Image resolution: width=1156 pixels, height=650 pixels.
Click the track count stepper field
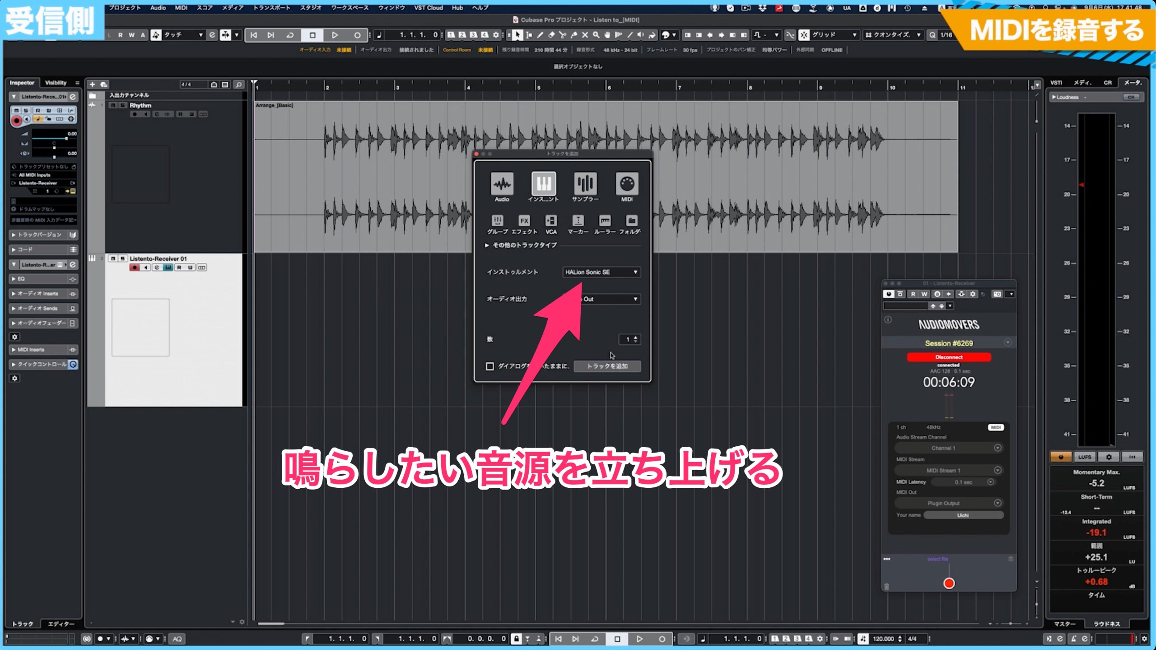click(629, 339)
